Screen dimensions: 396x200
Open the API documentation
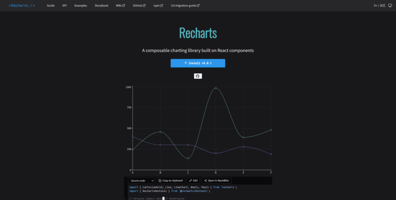pyautogui.click(x=64, y=6)
